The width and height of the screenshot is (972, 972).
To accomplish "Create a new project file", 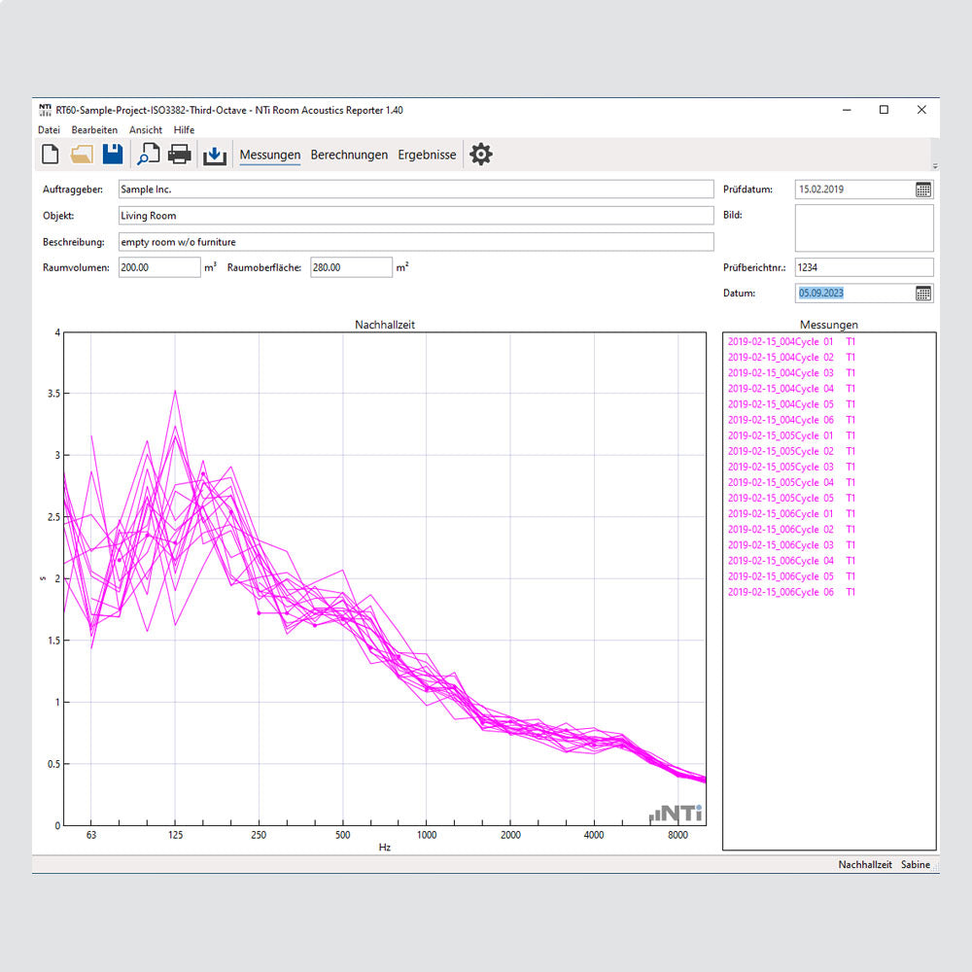I will pos(51,154).
